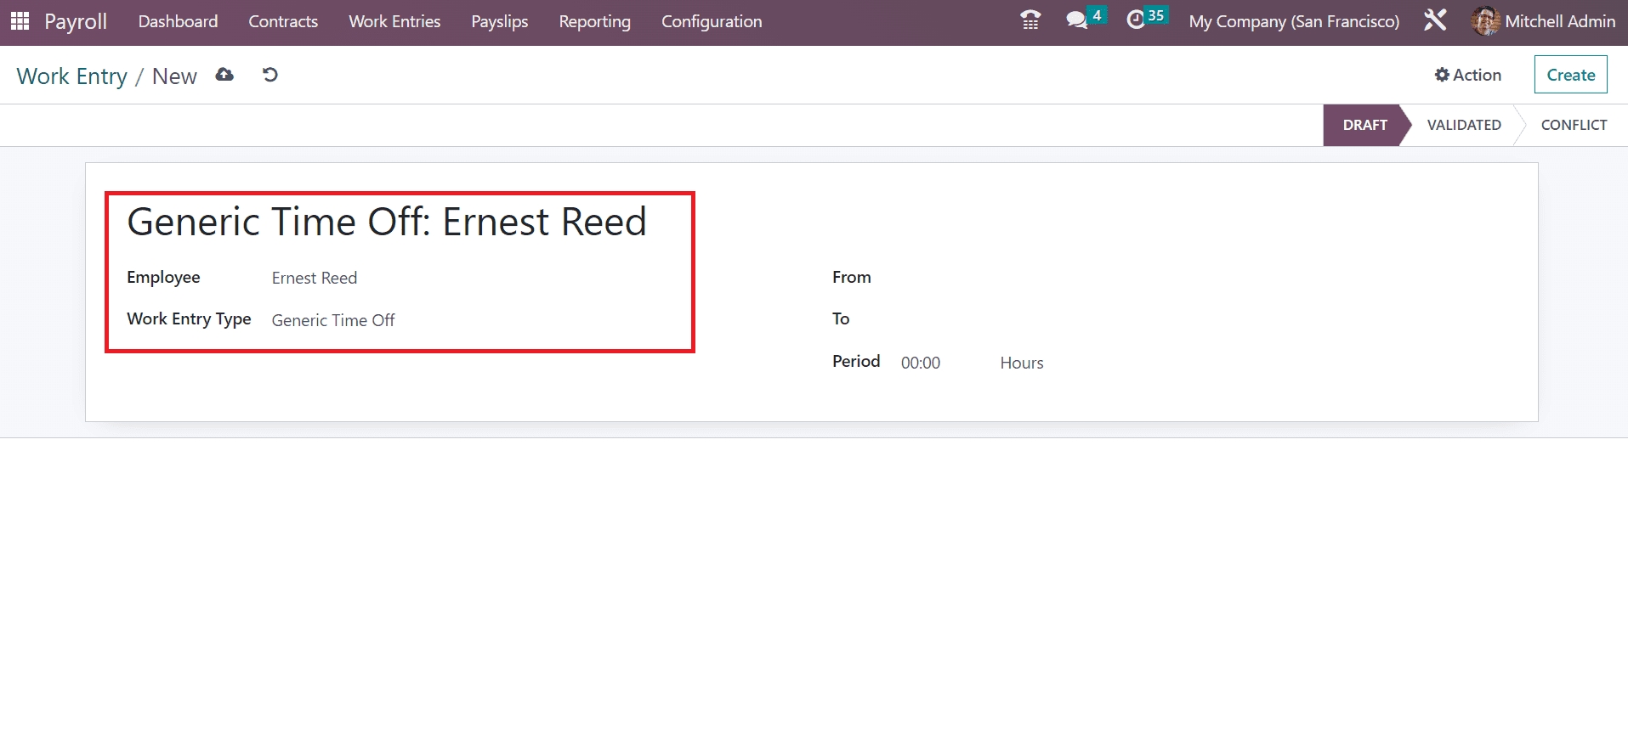Open the Work Entries menu
Viewport: 1628px width, 755px height.
tap(394, 21)
